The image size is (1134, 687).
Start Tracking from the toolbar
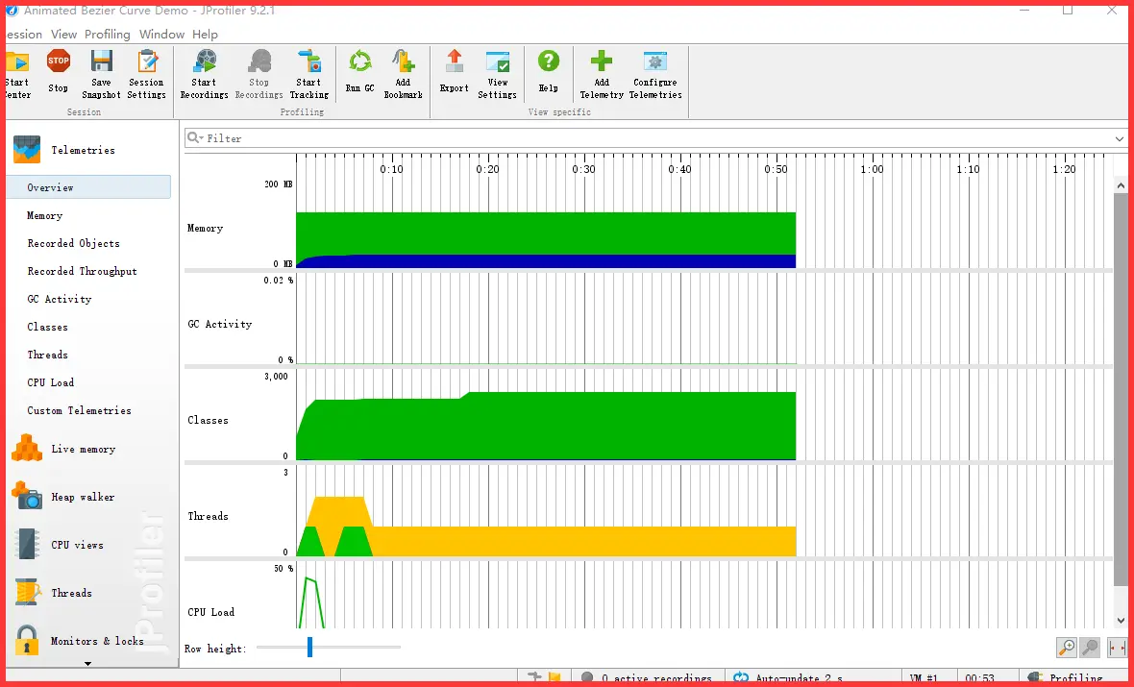308,74
